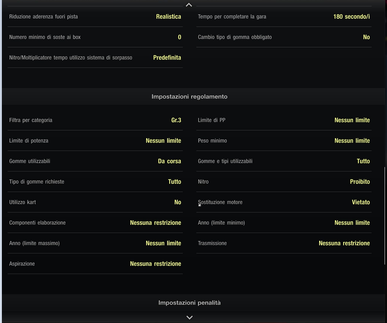Set the Numero minimo di soste ai box
Viewport: 387px width, 323px height.
pos(95,37)
